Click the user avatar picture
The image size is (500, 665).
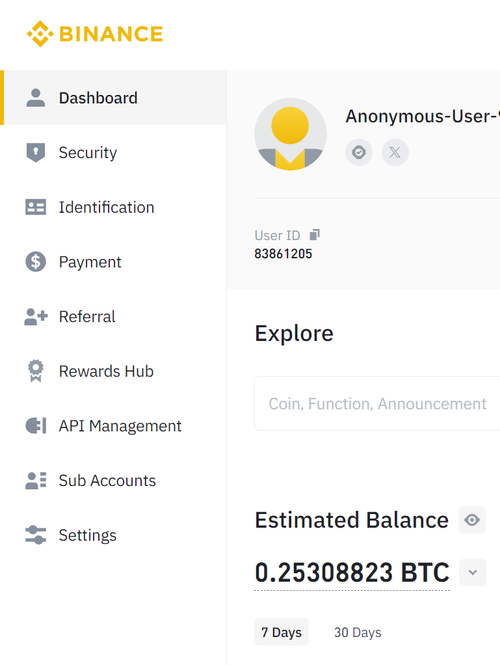point(291,134)
